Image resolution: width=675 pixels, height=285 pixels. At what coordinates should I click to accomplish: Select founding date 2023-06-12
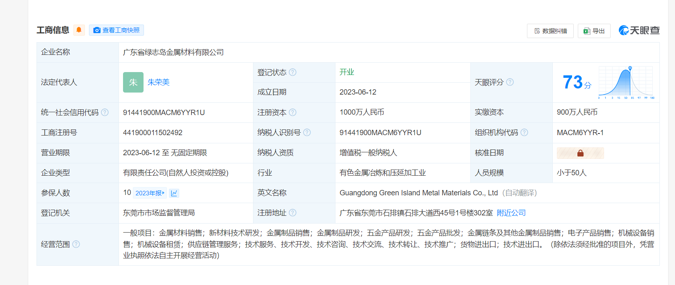(x=358, y=92)
